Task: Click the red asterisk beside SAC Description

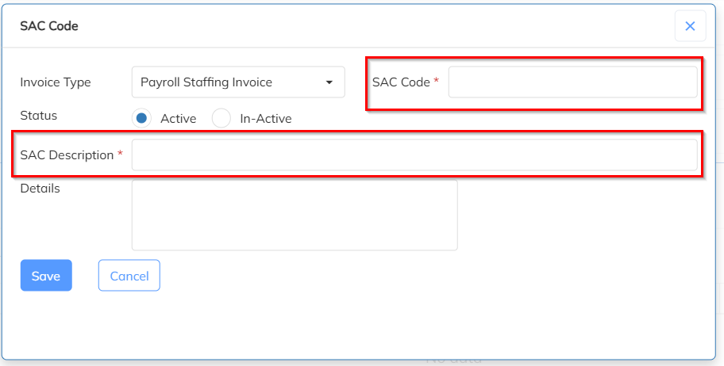Action: [x=121, y=154]
